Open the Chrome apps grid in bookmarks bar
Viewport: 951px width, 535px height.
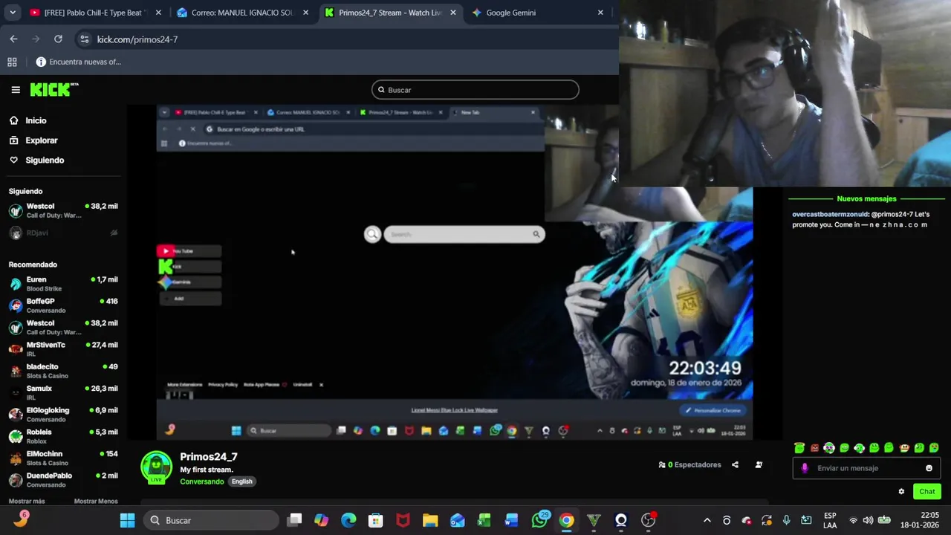[x=12, y=62]
